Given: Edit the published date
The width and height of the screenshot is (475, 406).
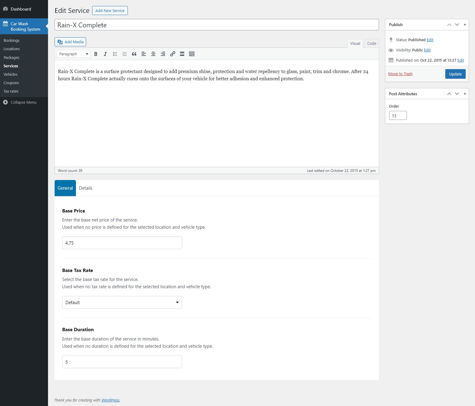Looking at the screenshot, I should 461,60.
